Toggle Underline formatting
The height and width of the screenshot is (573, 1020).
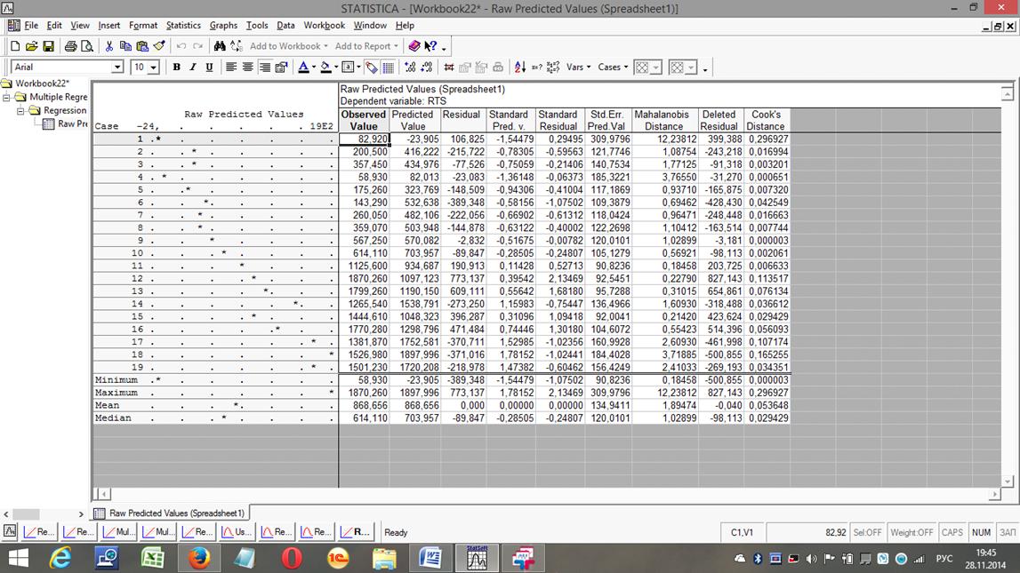209,68
